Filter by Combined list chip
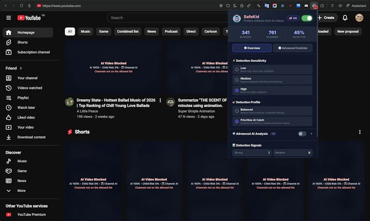The width and height of the screenshot is (370, 221). (x=128, y=31)
